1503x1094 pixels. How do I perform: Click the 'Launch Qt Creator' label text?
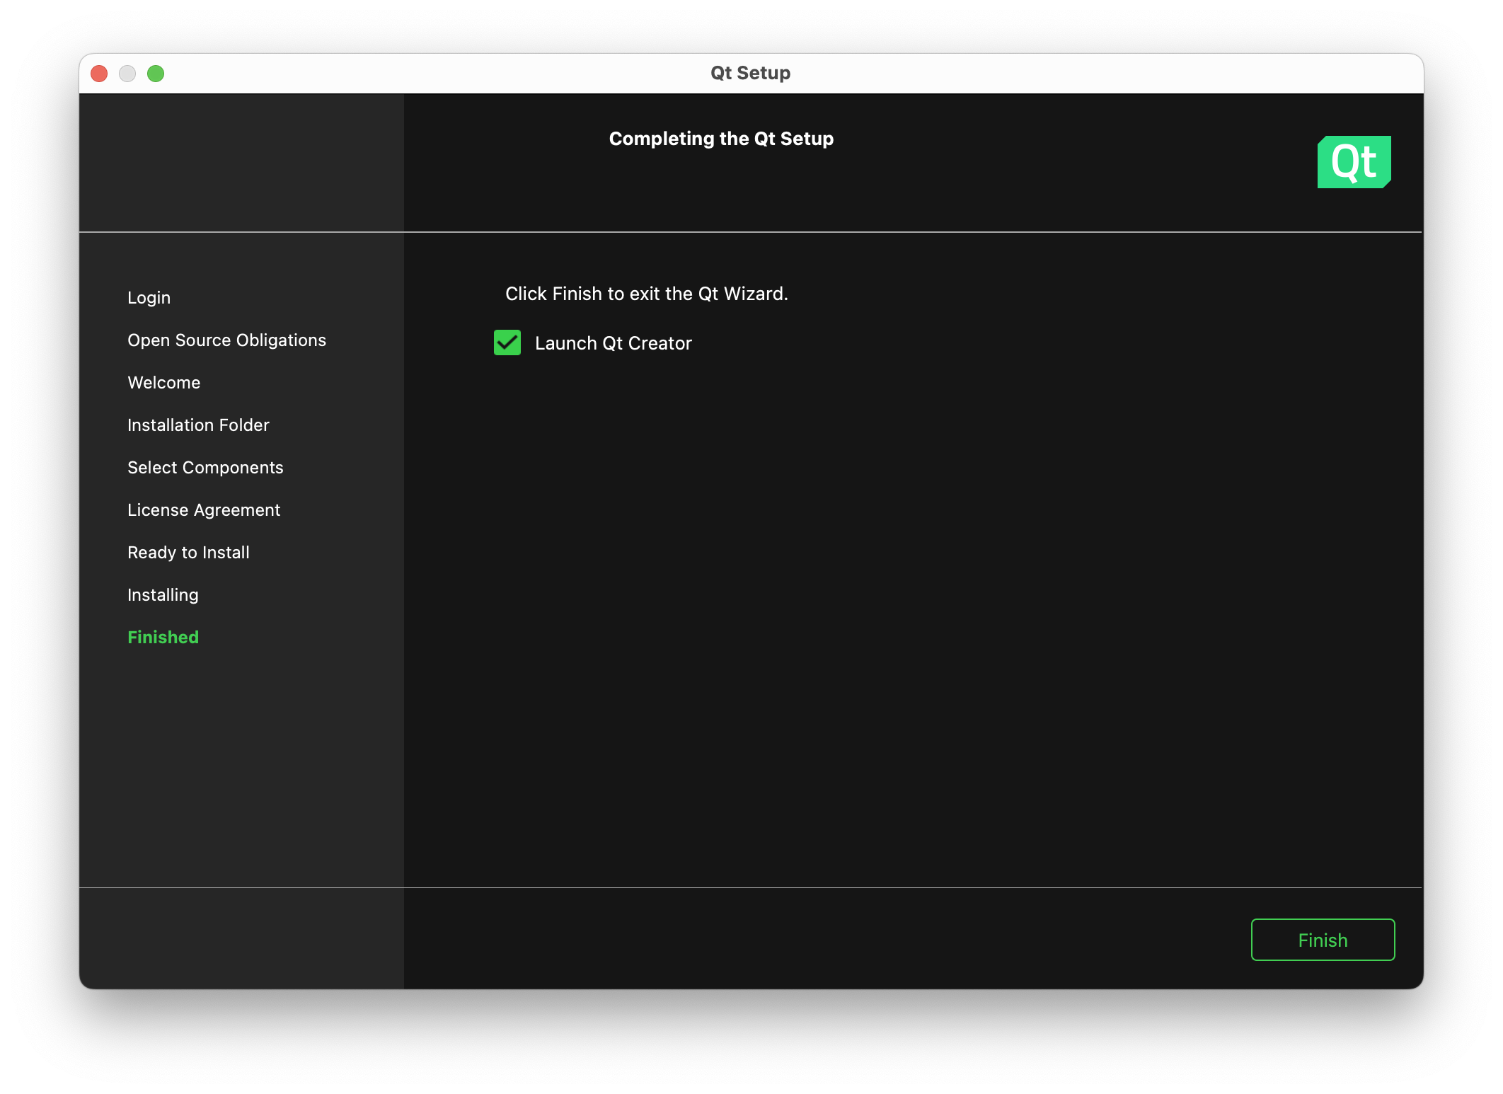[x=613, y=343]
